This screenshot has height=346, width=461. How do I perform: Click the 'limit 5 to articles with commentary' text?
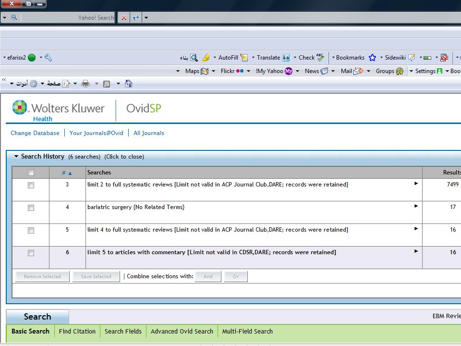click(136, 252)
